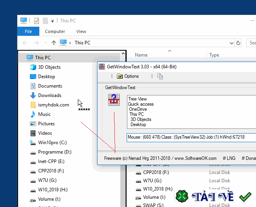256x207 pixels.
Task: Click the Explorer search box
Action: coord(251,43)
